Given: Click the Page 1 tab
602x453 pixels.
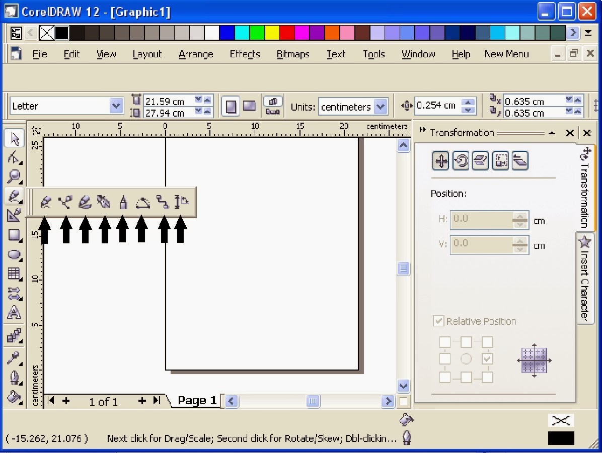Looking at the screenshot, I should [196, 400].
